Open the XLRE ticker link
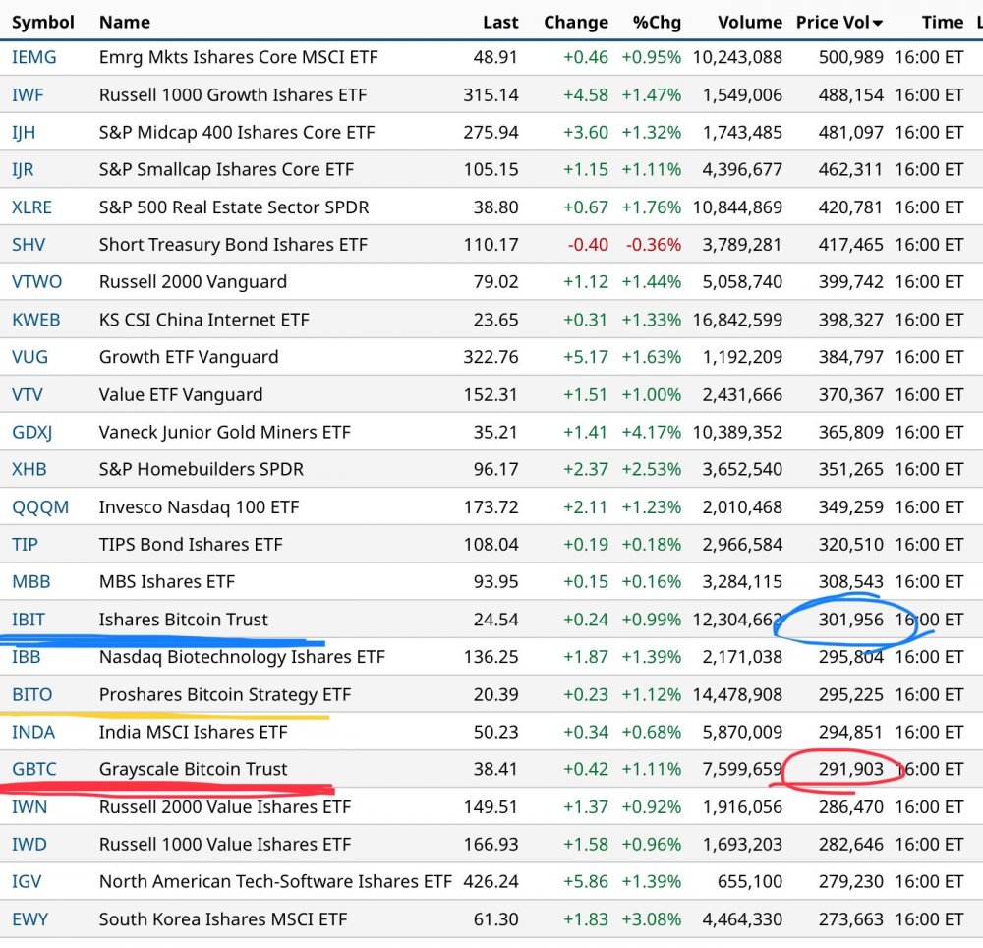 click(x=31, y=207)
